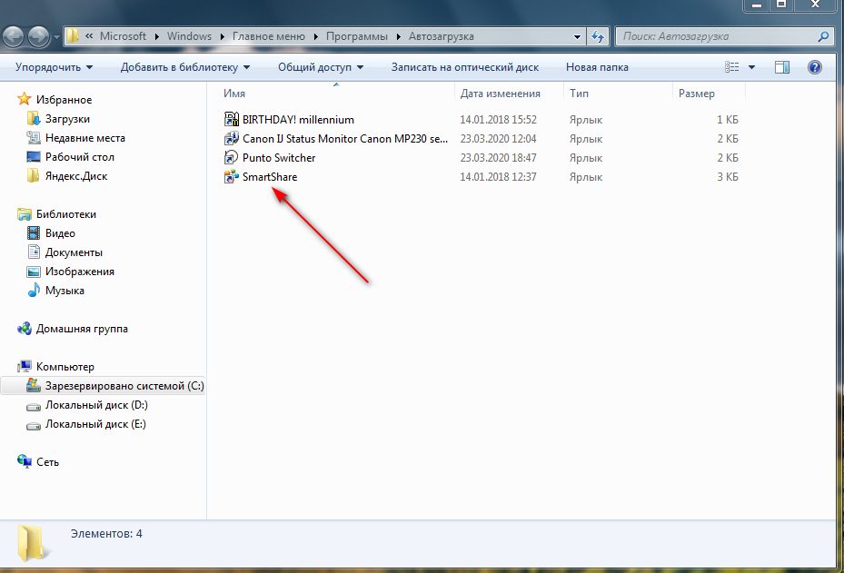Open the Добавить в библиотеку dropdown
Screen dimensions: 844x573
[185, 67]
